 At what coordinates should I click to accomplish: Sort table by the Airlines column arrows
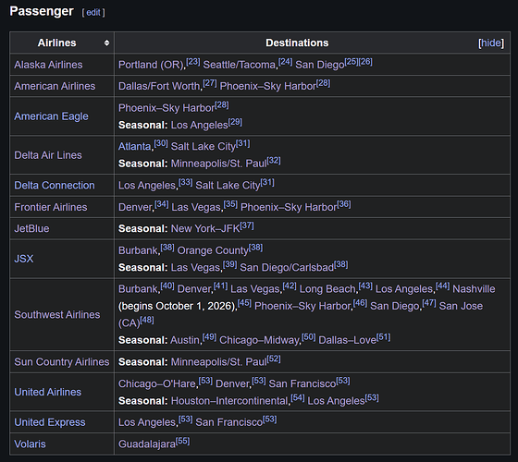106,43
